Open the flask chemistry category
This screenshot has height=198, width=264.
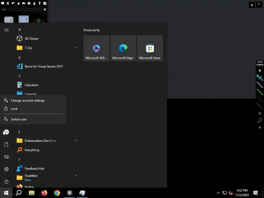click(x=34, y=3)
